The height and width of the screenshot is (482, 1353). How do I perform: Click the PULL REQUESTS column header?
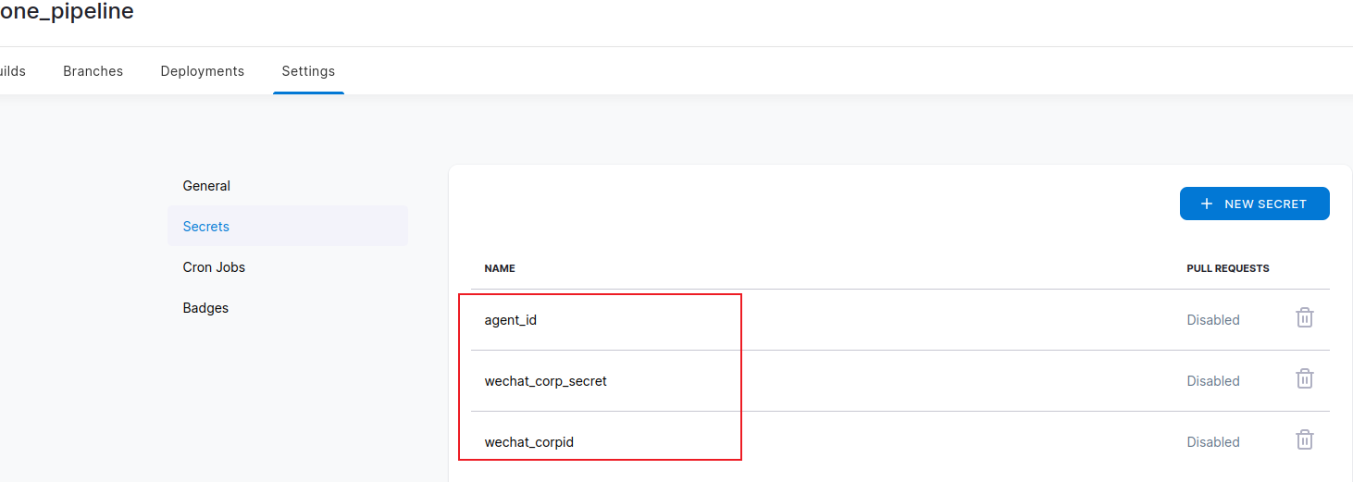[x=1228, y=268]
